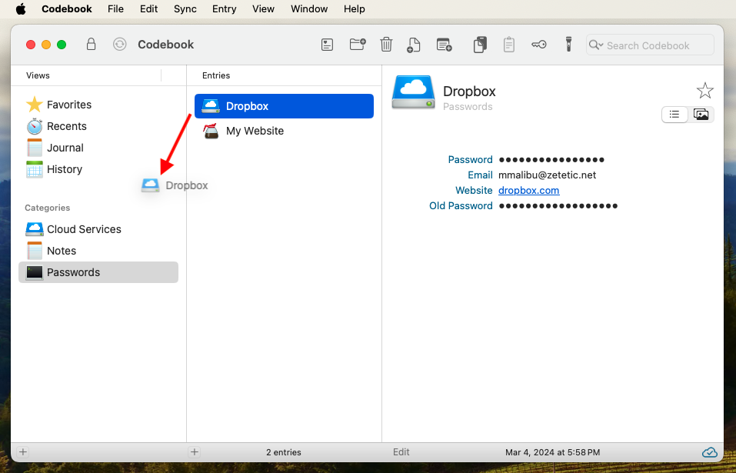Select the History view
This screenshot has height=473, width=736.
pos(98,169)
